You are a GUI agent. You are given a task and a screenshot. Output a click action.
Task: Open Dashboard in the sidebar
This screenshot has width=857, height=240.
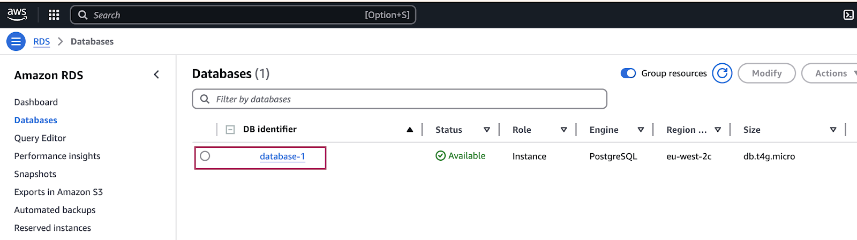pyautogui.click(x=36, y=102)
